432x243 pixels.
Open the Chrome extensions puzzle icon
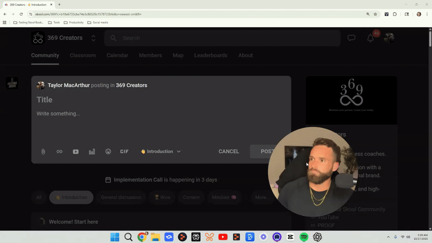coord(395,14)
